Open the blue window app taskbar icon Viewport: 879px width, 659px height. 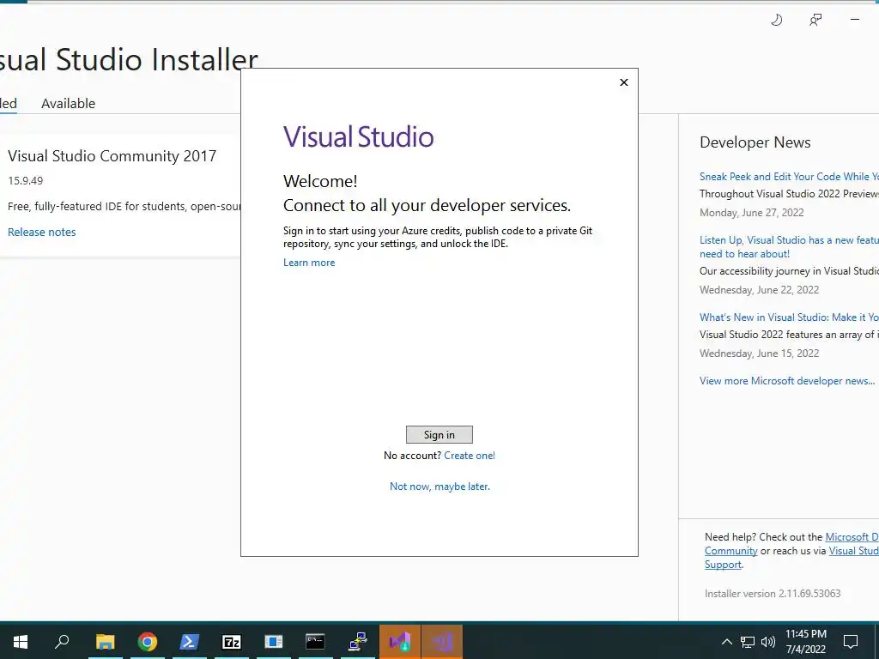[274, 642]
